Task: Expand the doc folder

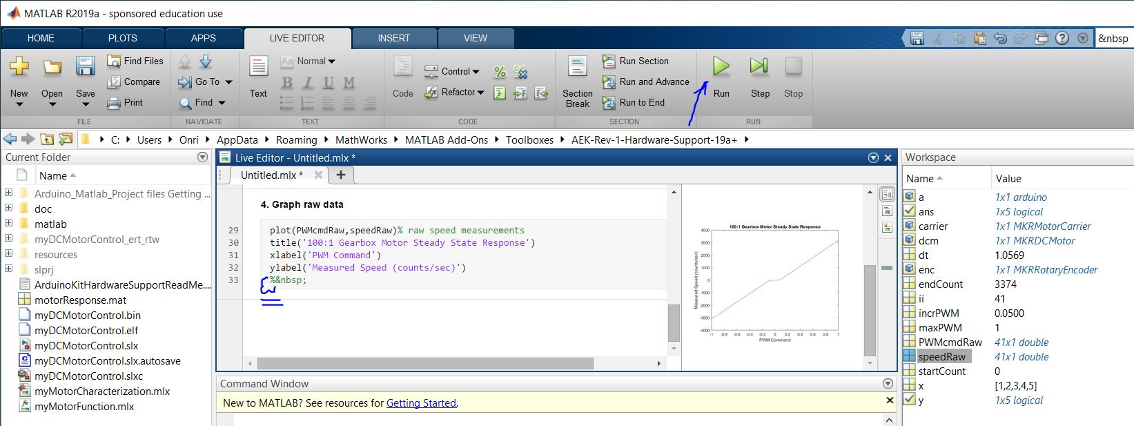Action: pos(8,209)
